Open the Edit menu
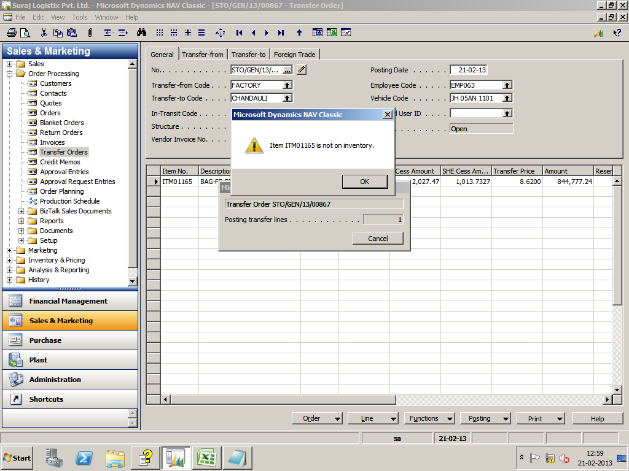 tap(38, 17)
